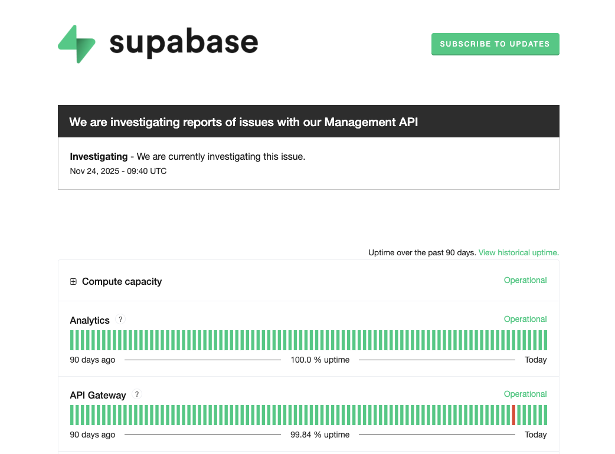The height and width of the screenshot is (454, 615).
Task: Show Analytics help tooltip question mark
Action: click(x=120, y=319)
